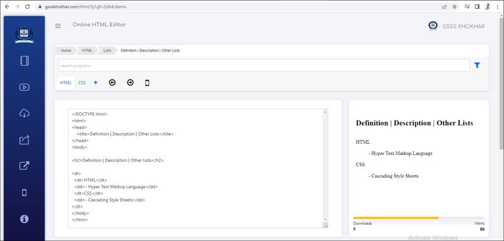504x241 pixels.
Task: Select the HTML editor tab
Action: tap(66, 83)
